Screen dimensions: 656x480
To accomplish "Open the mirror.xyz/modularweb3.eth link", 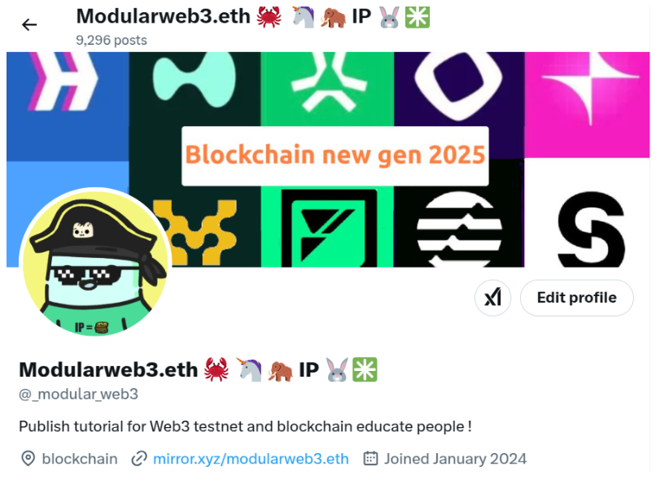I will (251, 459).
